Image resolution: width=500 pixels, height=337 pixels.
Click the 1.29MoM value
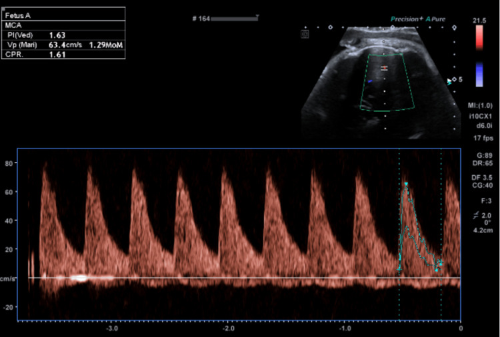[106, 45]
